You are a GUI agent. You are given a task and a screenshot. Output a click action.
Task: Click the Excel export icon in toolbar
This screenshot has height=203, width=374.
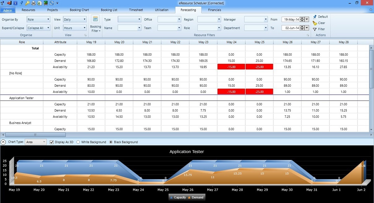40,3
